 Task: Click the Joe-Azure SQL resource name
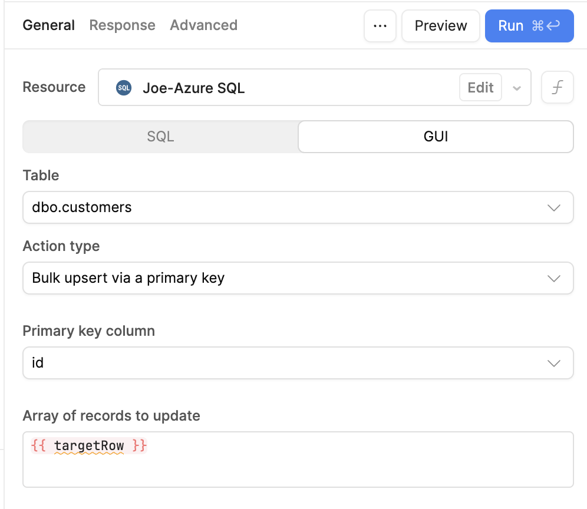pyautogui.click(x=193, y=88)
